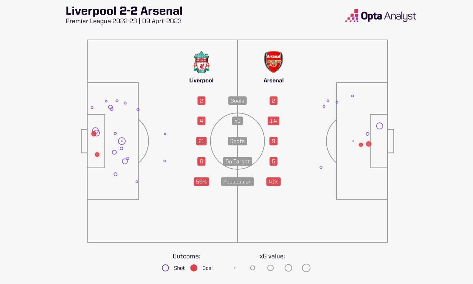Click Arsenal's 1.4 xG value

(273, 121)
